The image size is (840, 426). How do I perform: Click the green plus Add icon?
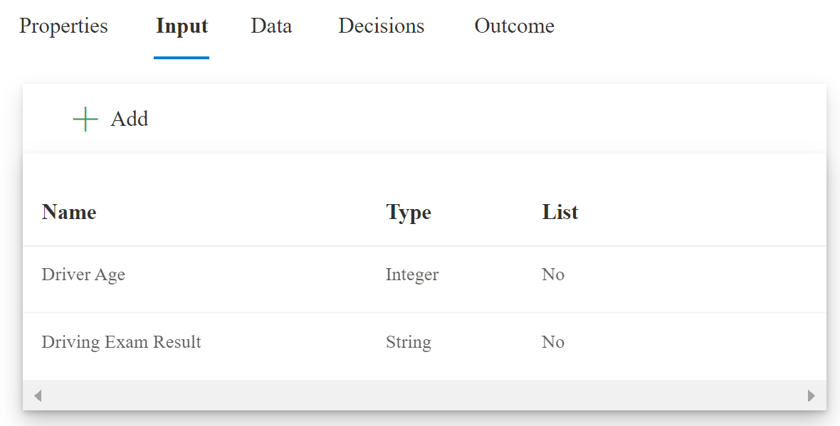(x=85, y=119)
